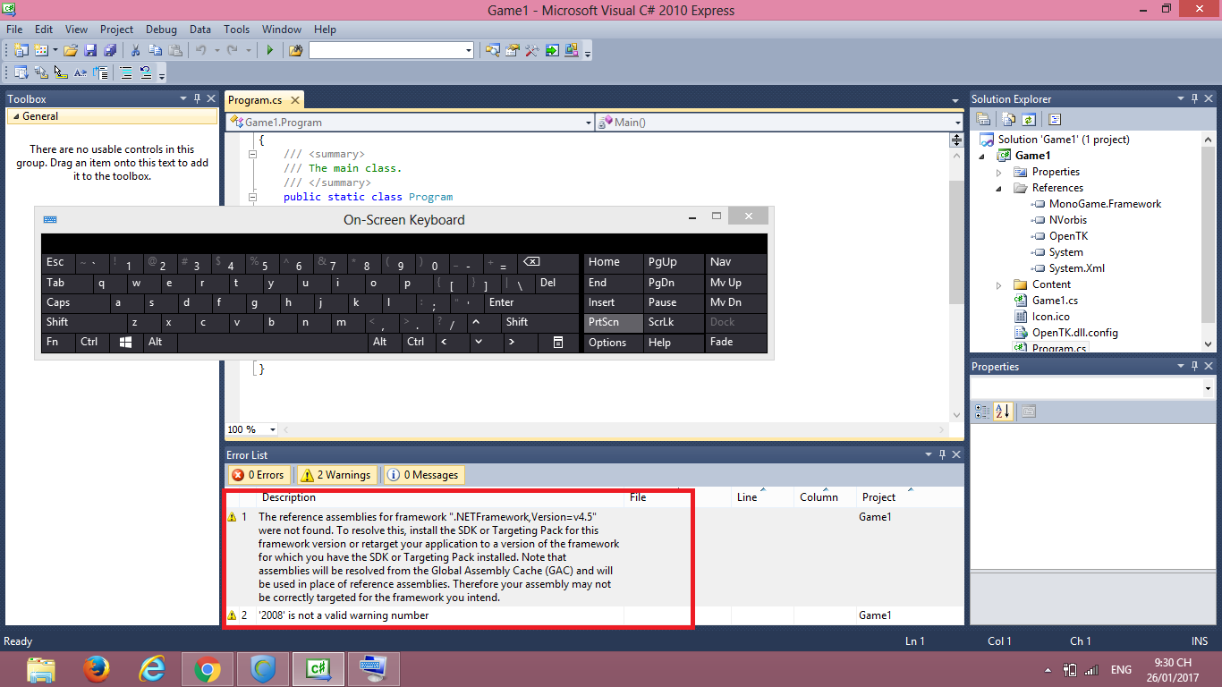Toggle the 0 Messages filter button
This screenshot has height=687, width=1222.
pyautogui.click(x=423, y=475)
